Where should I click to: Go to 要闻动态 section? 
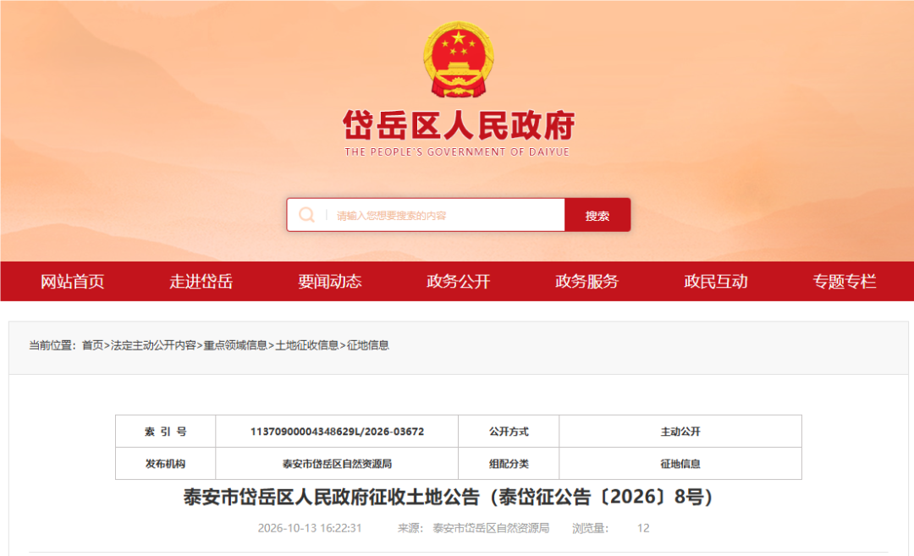point(330,282)
